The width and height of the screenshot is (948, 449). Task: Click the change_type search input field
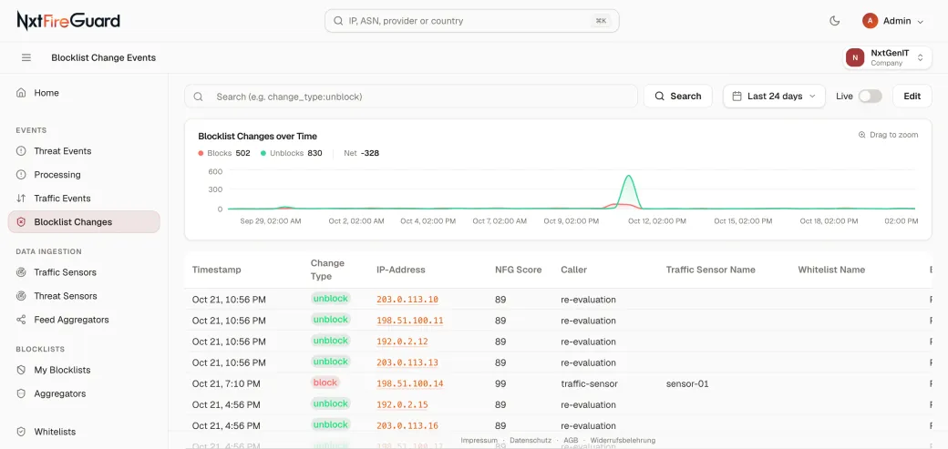click(x=411, y=97)
